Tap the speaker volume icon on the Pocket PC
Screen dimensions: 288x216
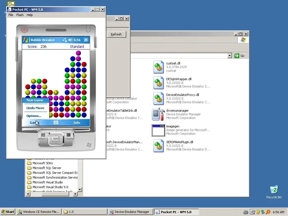pyautogui.click(x=70, y=40)
